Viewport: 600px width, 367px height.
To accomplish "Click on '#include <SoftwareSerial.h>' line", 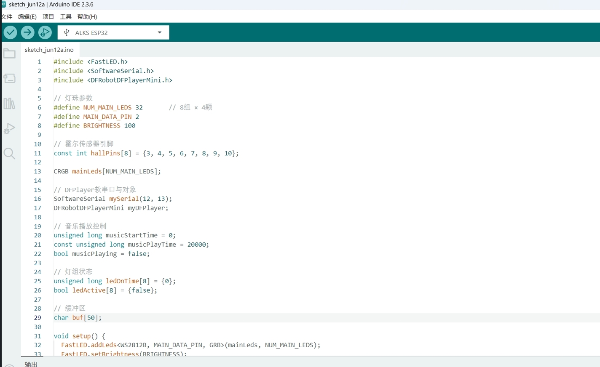I will coord(104,71).
